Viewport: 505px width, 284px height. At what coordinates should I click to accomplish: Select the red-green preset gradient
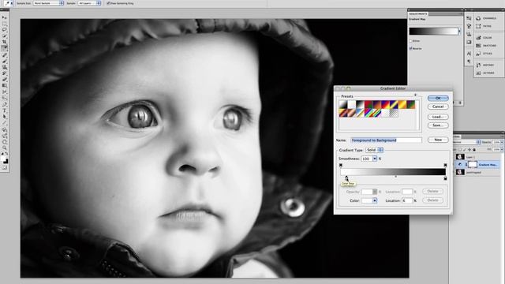(368, 104)
